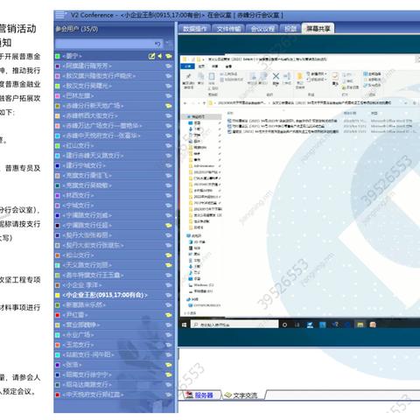Click the yellow camera icon on the first participant row
Viewport: 420px width, 420px height.
point(169,56)
